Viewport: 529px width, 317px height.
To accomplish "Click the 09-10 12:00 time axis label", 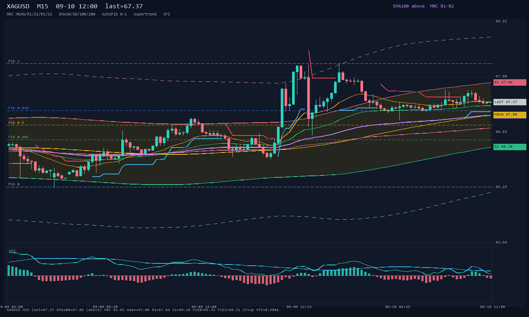I will point(493,307).
